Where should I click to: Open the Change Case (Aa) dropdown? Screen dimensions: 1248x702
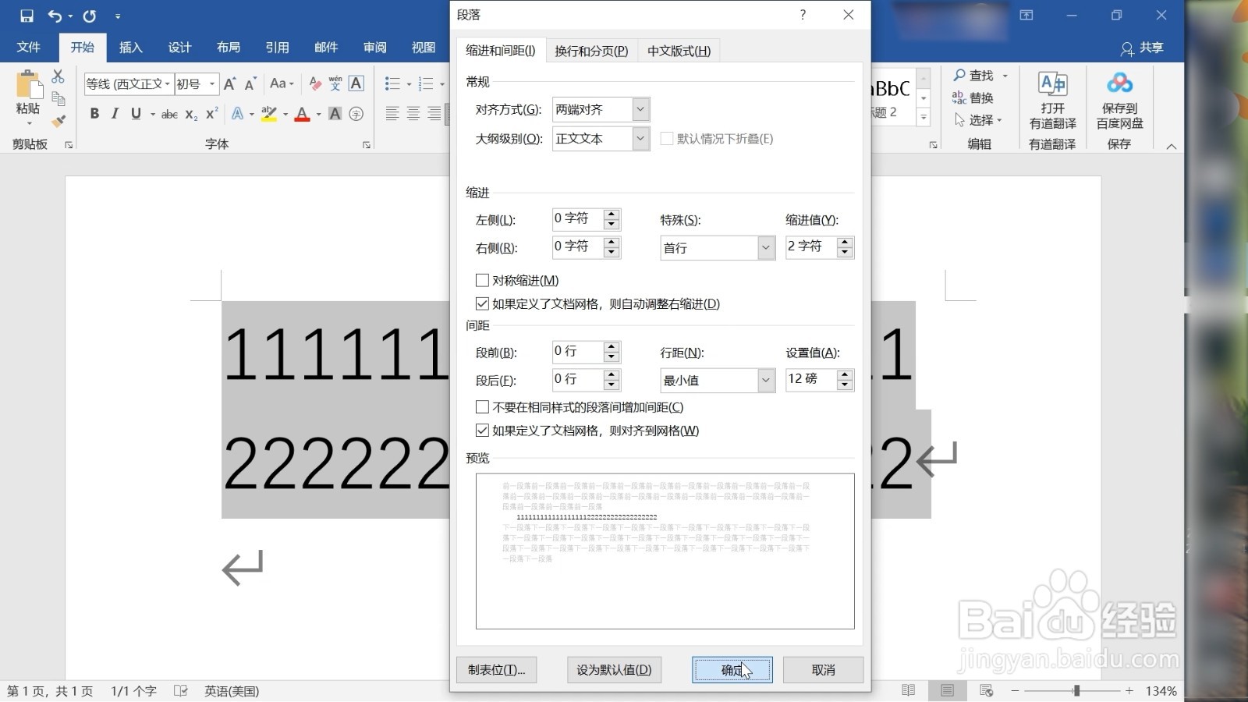pyautogui.click(x=282, y=83)
